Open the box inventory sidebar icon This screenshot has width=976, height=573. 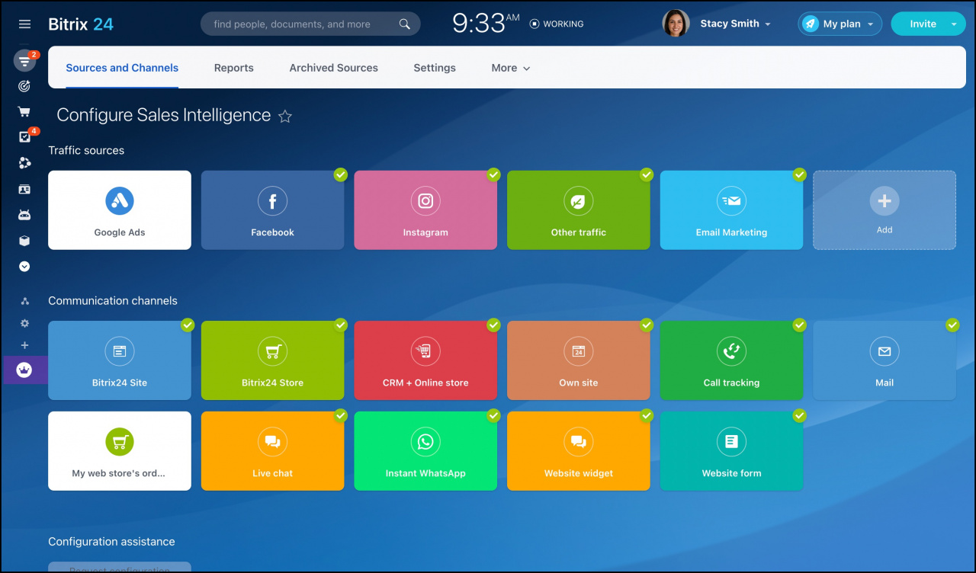pyautogui.click(x=24, y=241)
